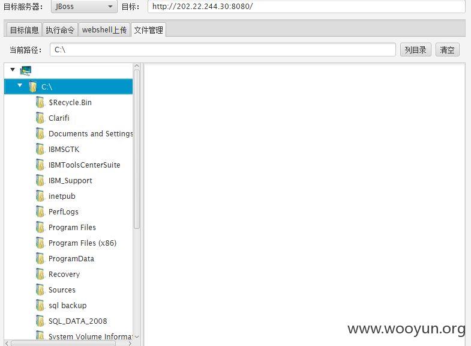Click the current path input field
Screen dimensions: 471x346
point(223,50)
